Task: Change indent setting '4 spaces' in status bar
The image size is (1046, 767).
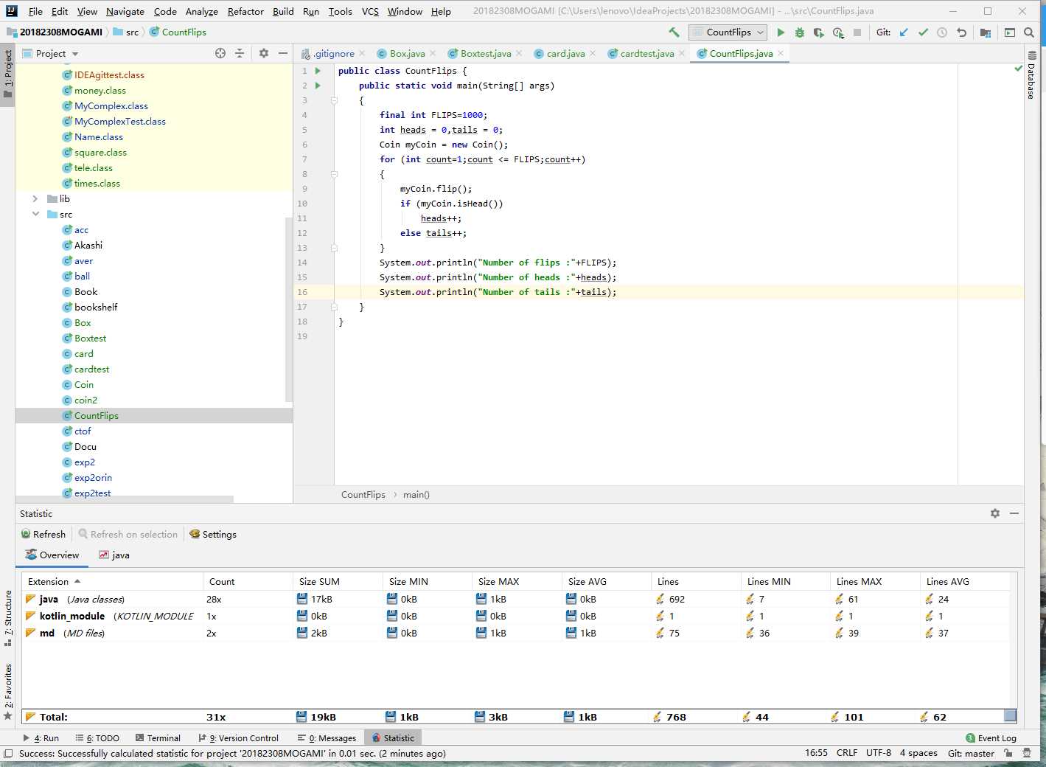Action: [x=918, y=753]
